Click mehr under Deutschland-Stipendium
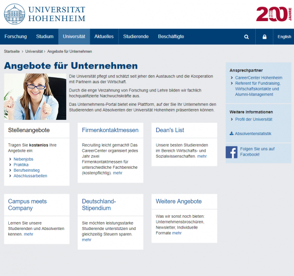 pos(87,240)
